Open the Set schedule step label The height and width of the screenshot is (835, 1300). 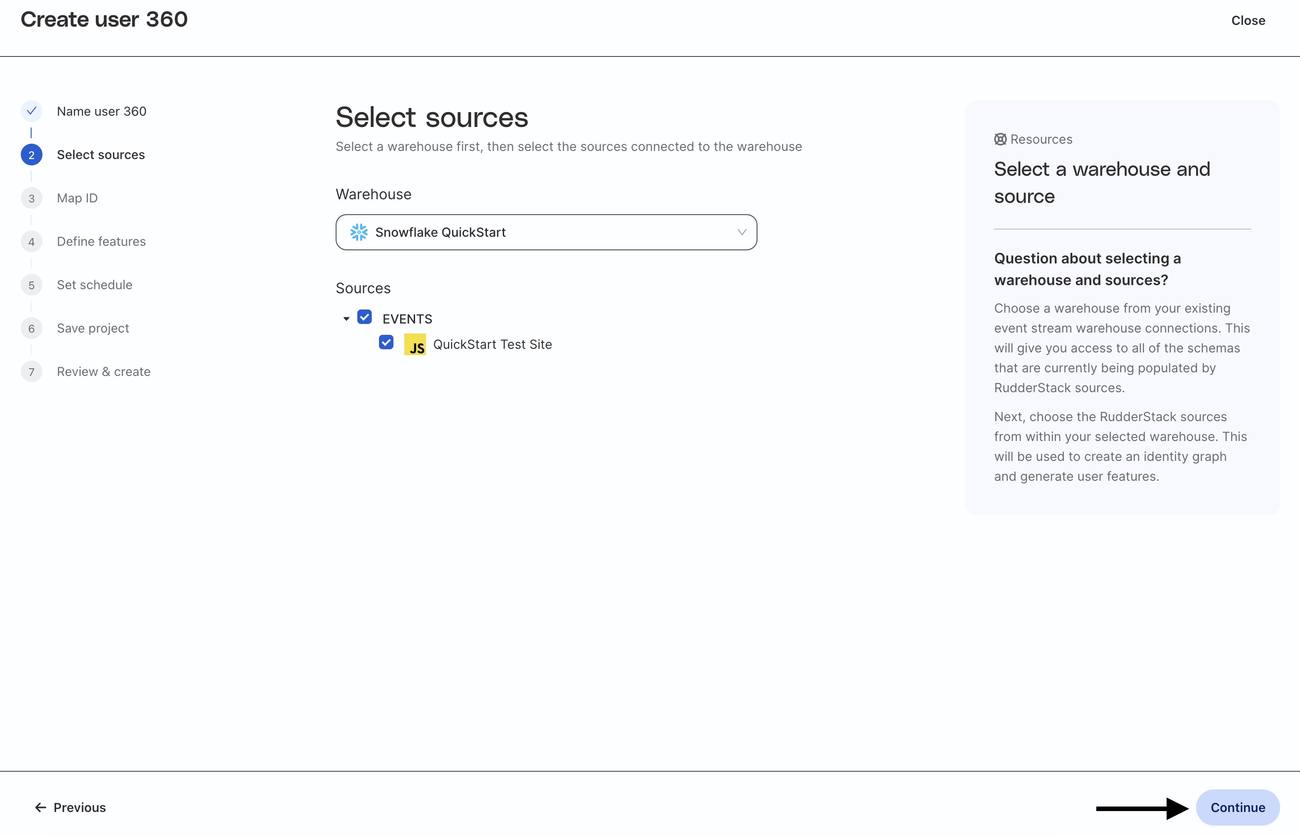coord(94,285)
